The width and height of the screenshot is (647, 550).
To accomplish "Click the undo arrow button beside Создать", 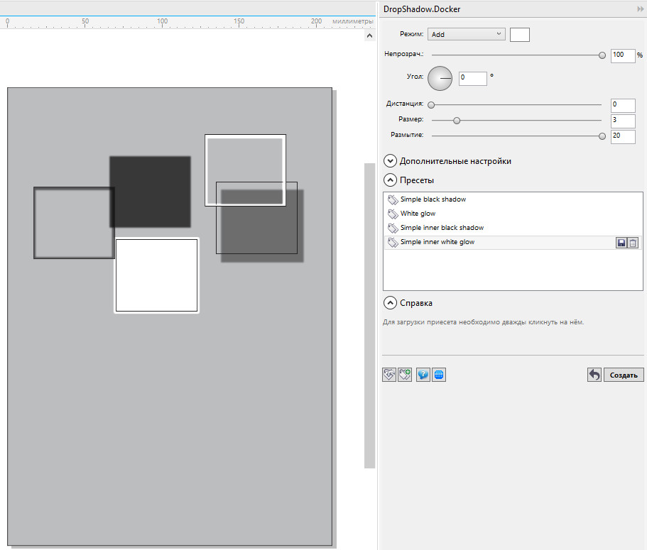I will pyautogui.click(x=594, y=375).
